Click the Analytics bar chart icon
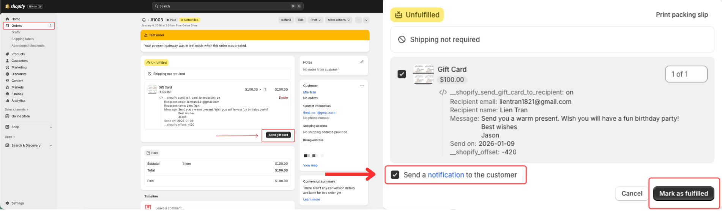The height and width of the screenshot is (211, 722). tap(7, 101)
